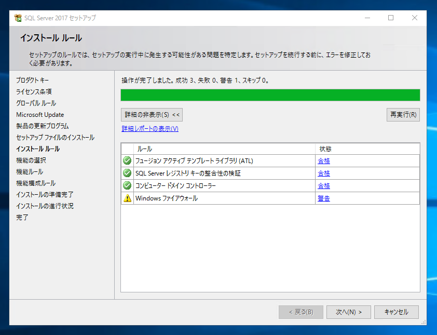Open 合格 status link for ATL rule

[x=323, y=161]
